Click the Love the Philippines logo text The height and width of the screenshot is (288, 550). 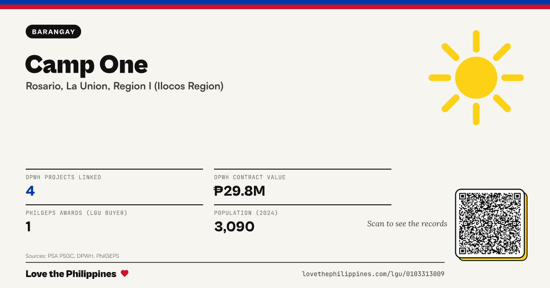71,274
